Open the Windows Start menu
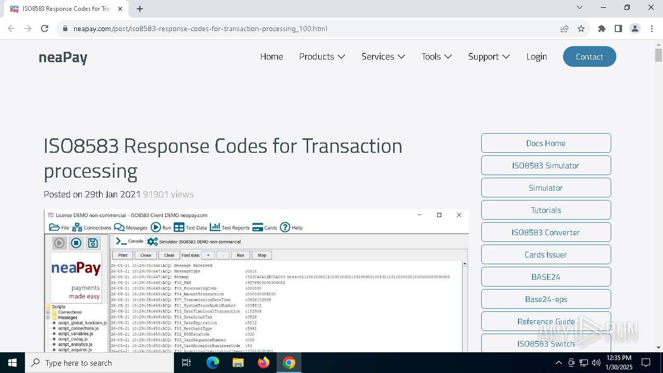This screenshot has height=373, width=663. [x=12, y=363]
